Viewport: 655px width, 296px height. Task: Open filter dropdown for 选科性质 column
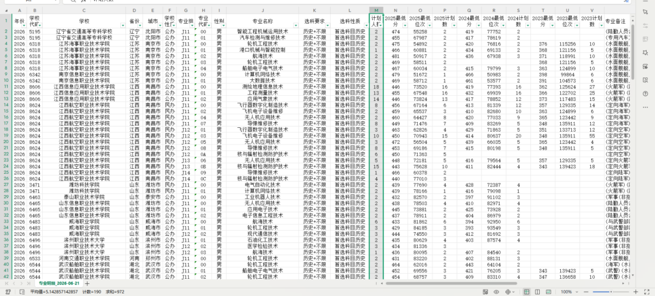(367, 26)
